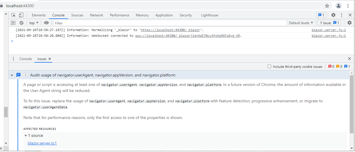Open the Security tab

click(186, 15)
